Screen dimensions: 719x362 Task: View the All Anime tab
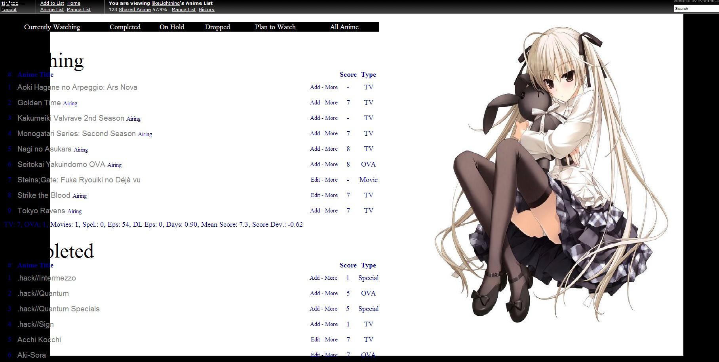[344, 27]
